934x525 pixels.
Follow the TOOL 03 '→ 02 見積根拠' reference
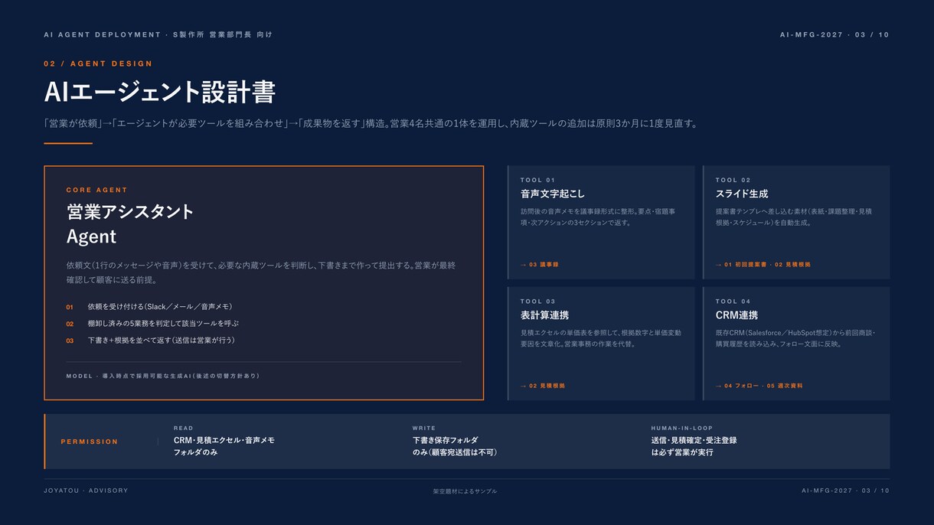click(x=542, y=386)
